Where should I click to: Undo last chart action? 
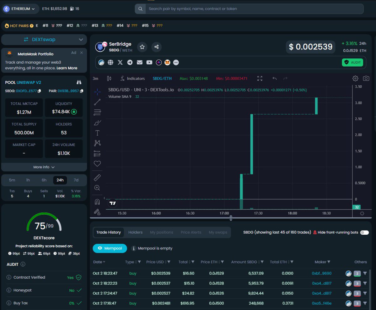coord(274,78)
